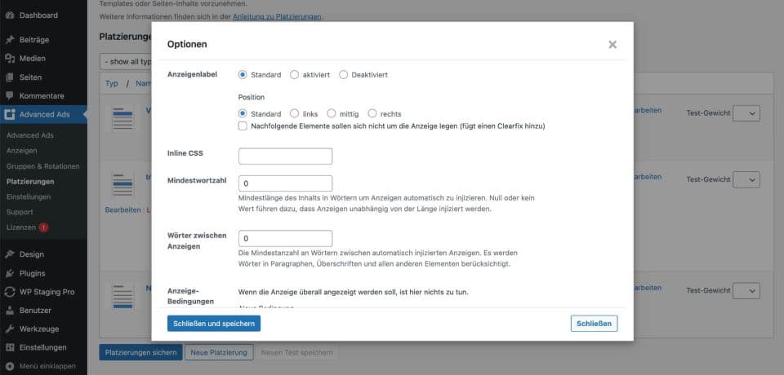
Task: Click the second placement type thumbnail icon
Action: (x=122, y=184)
